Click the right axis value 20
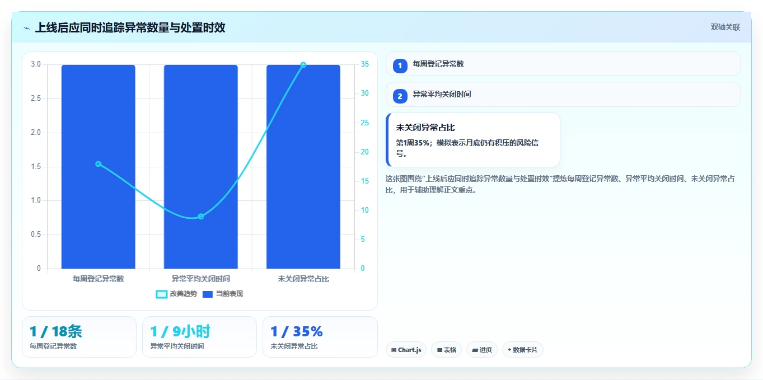The height and width of the screenshot is (380, 763). click(x=365, y=152)
